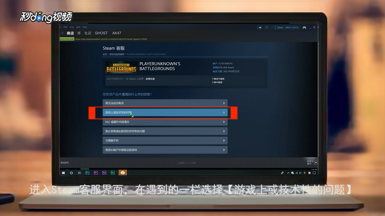The height and width of the screenshot is (216, 385).
Task: Click the notification icon beside megaphone
Action: pyautogui.click(x=266, y=27)
